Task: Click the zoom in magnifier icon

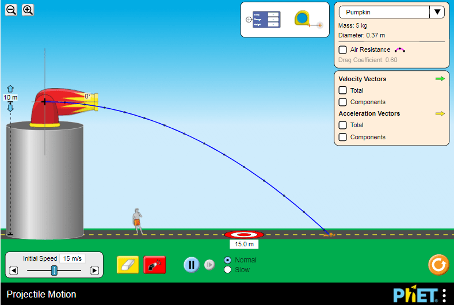Action: (28, 10)
